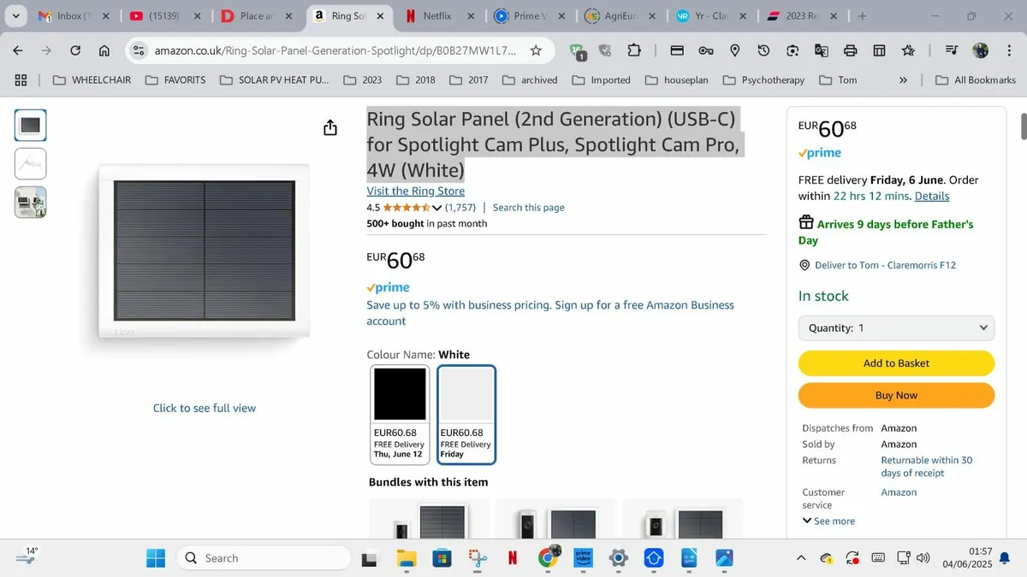Click to see full view of image
Viewport: 1027px width, 577px height.
(x=205, y=408)
